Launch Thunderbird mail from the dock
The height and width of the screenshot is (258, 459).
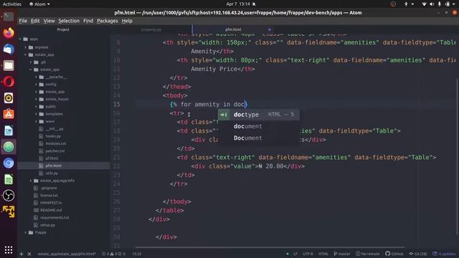coord(9,49)
